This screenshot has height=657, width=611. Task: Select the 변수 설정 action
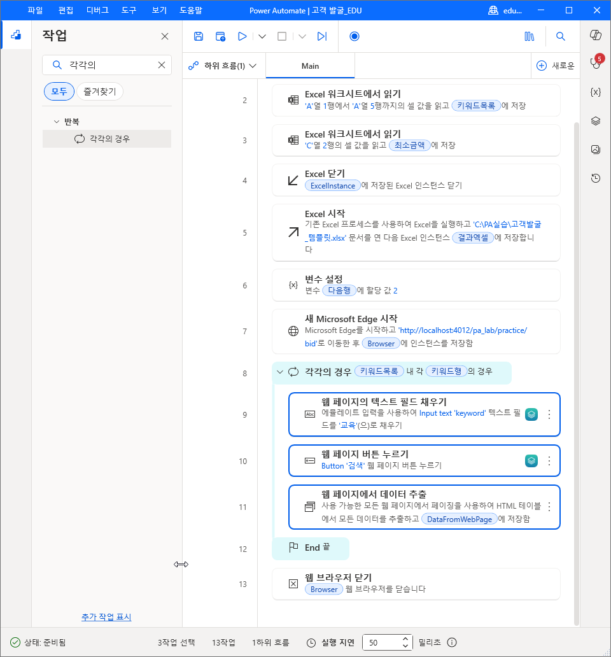pyautogui.click(x=416, y=285)
